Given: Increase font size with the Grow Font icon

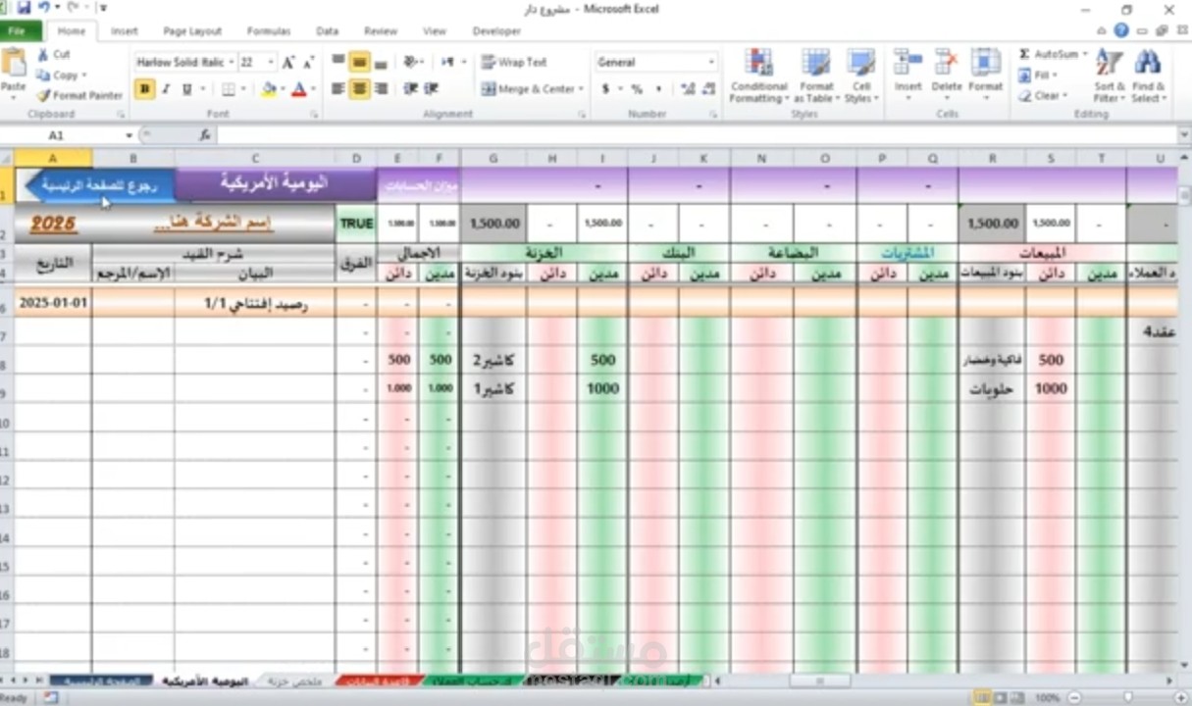Looking at the screenshot, I should tap(288, 63).
